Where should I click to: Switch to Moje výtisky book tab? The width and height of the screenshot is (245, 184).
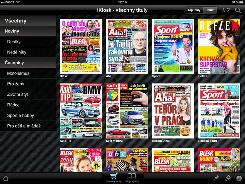(x=132, y=178)
